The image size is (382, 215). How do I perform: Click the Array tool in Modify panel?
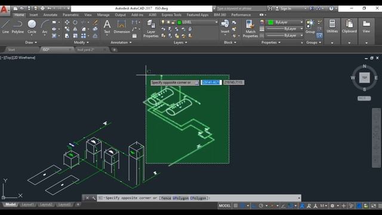(84, 36)
